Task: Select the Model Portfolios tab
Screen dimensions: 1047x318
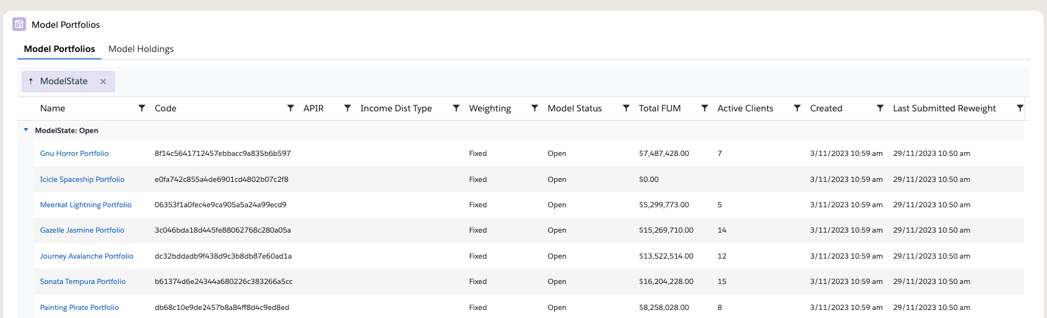Action: click(x=59, y=49)
